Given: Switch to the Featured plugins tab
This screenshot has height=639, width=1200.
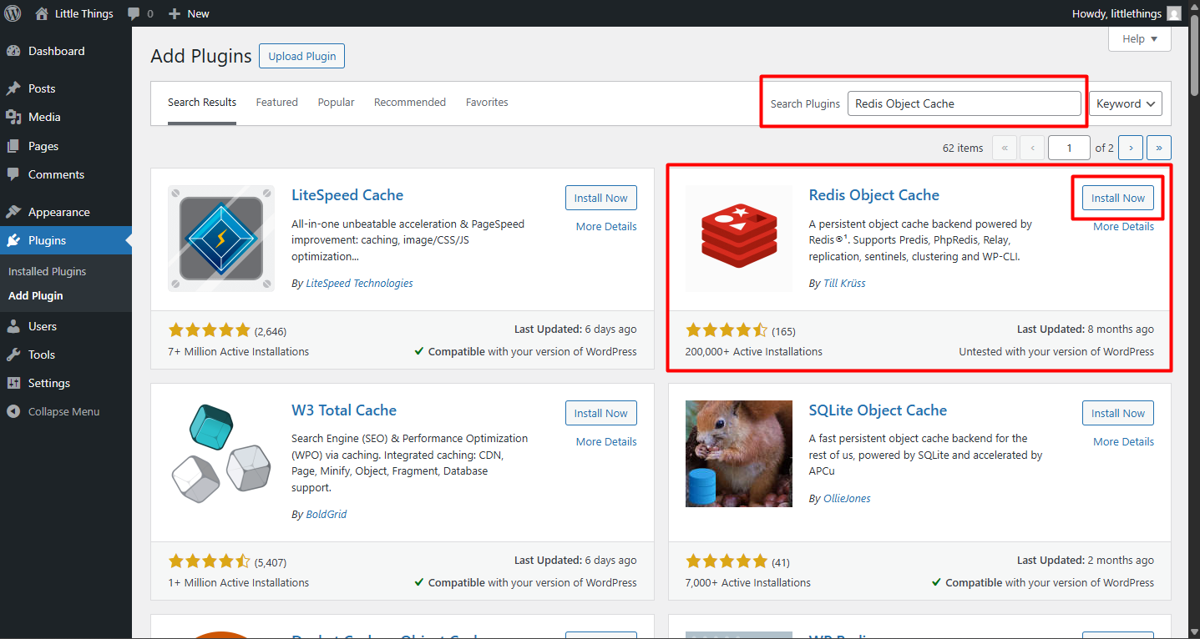Looking at the screenshot, I should pyautogui.click(x=276, y=102).
